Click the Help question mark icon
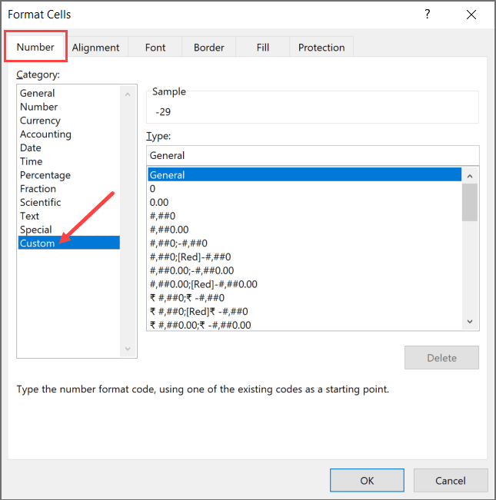The height and width of the screenshot is (500, 496). pyautogui.click(x=428, y=14)
